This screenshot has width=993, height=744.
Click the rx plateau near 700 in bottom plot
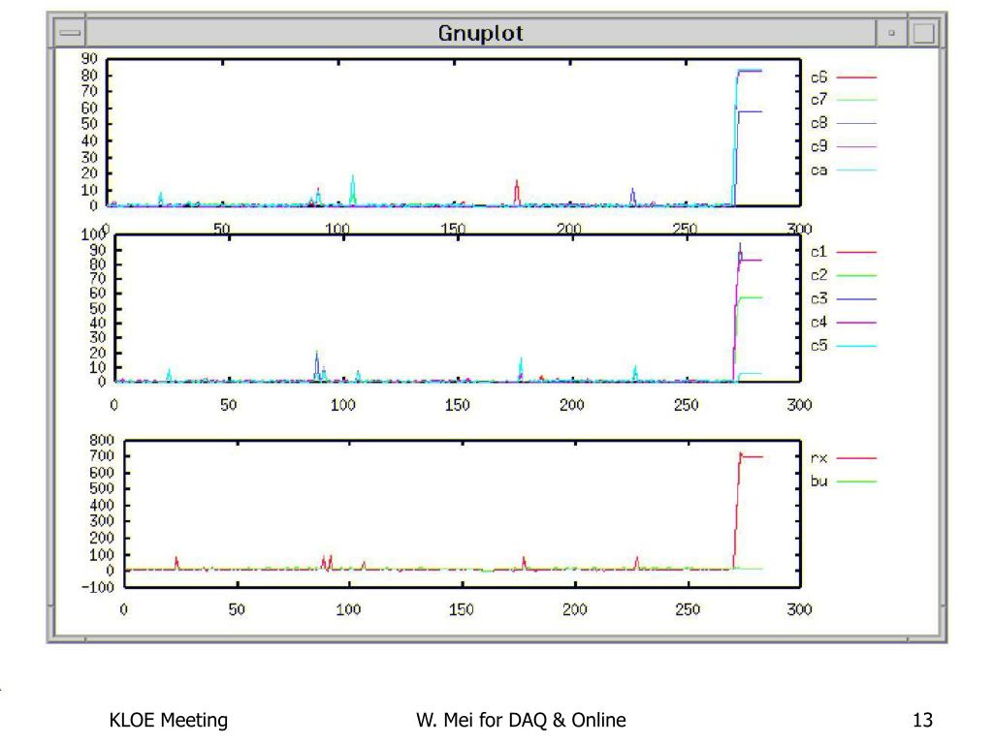(x=753, y=457)
